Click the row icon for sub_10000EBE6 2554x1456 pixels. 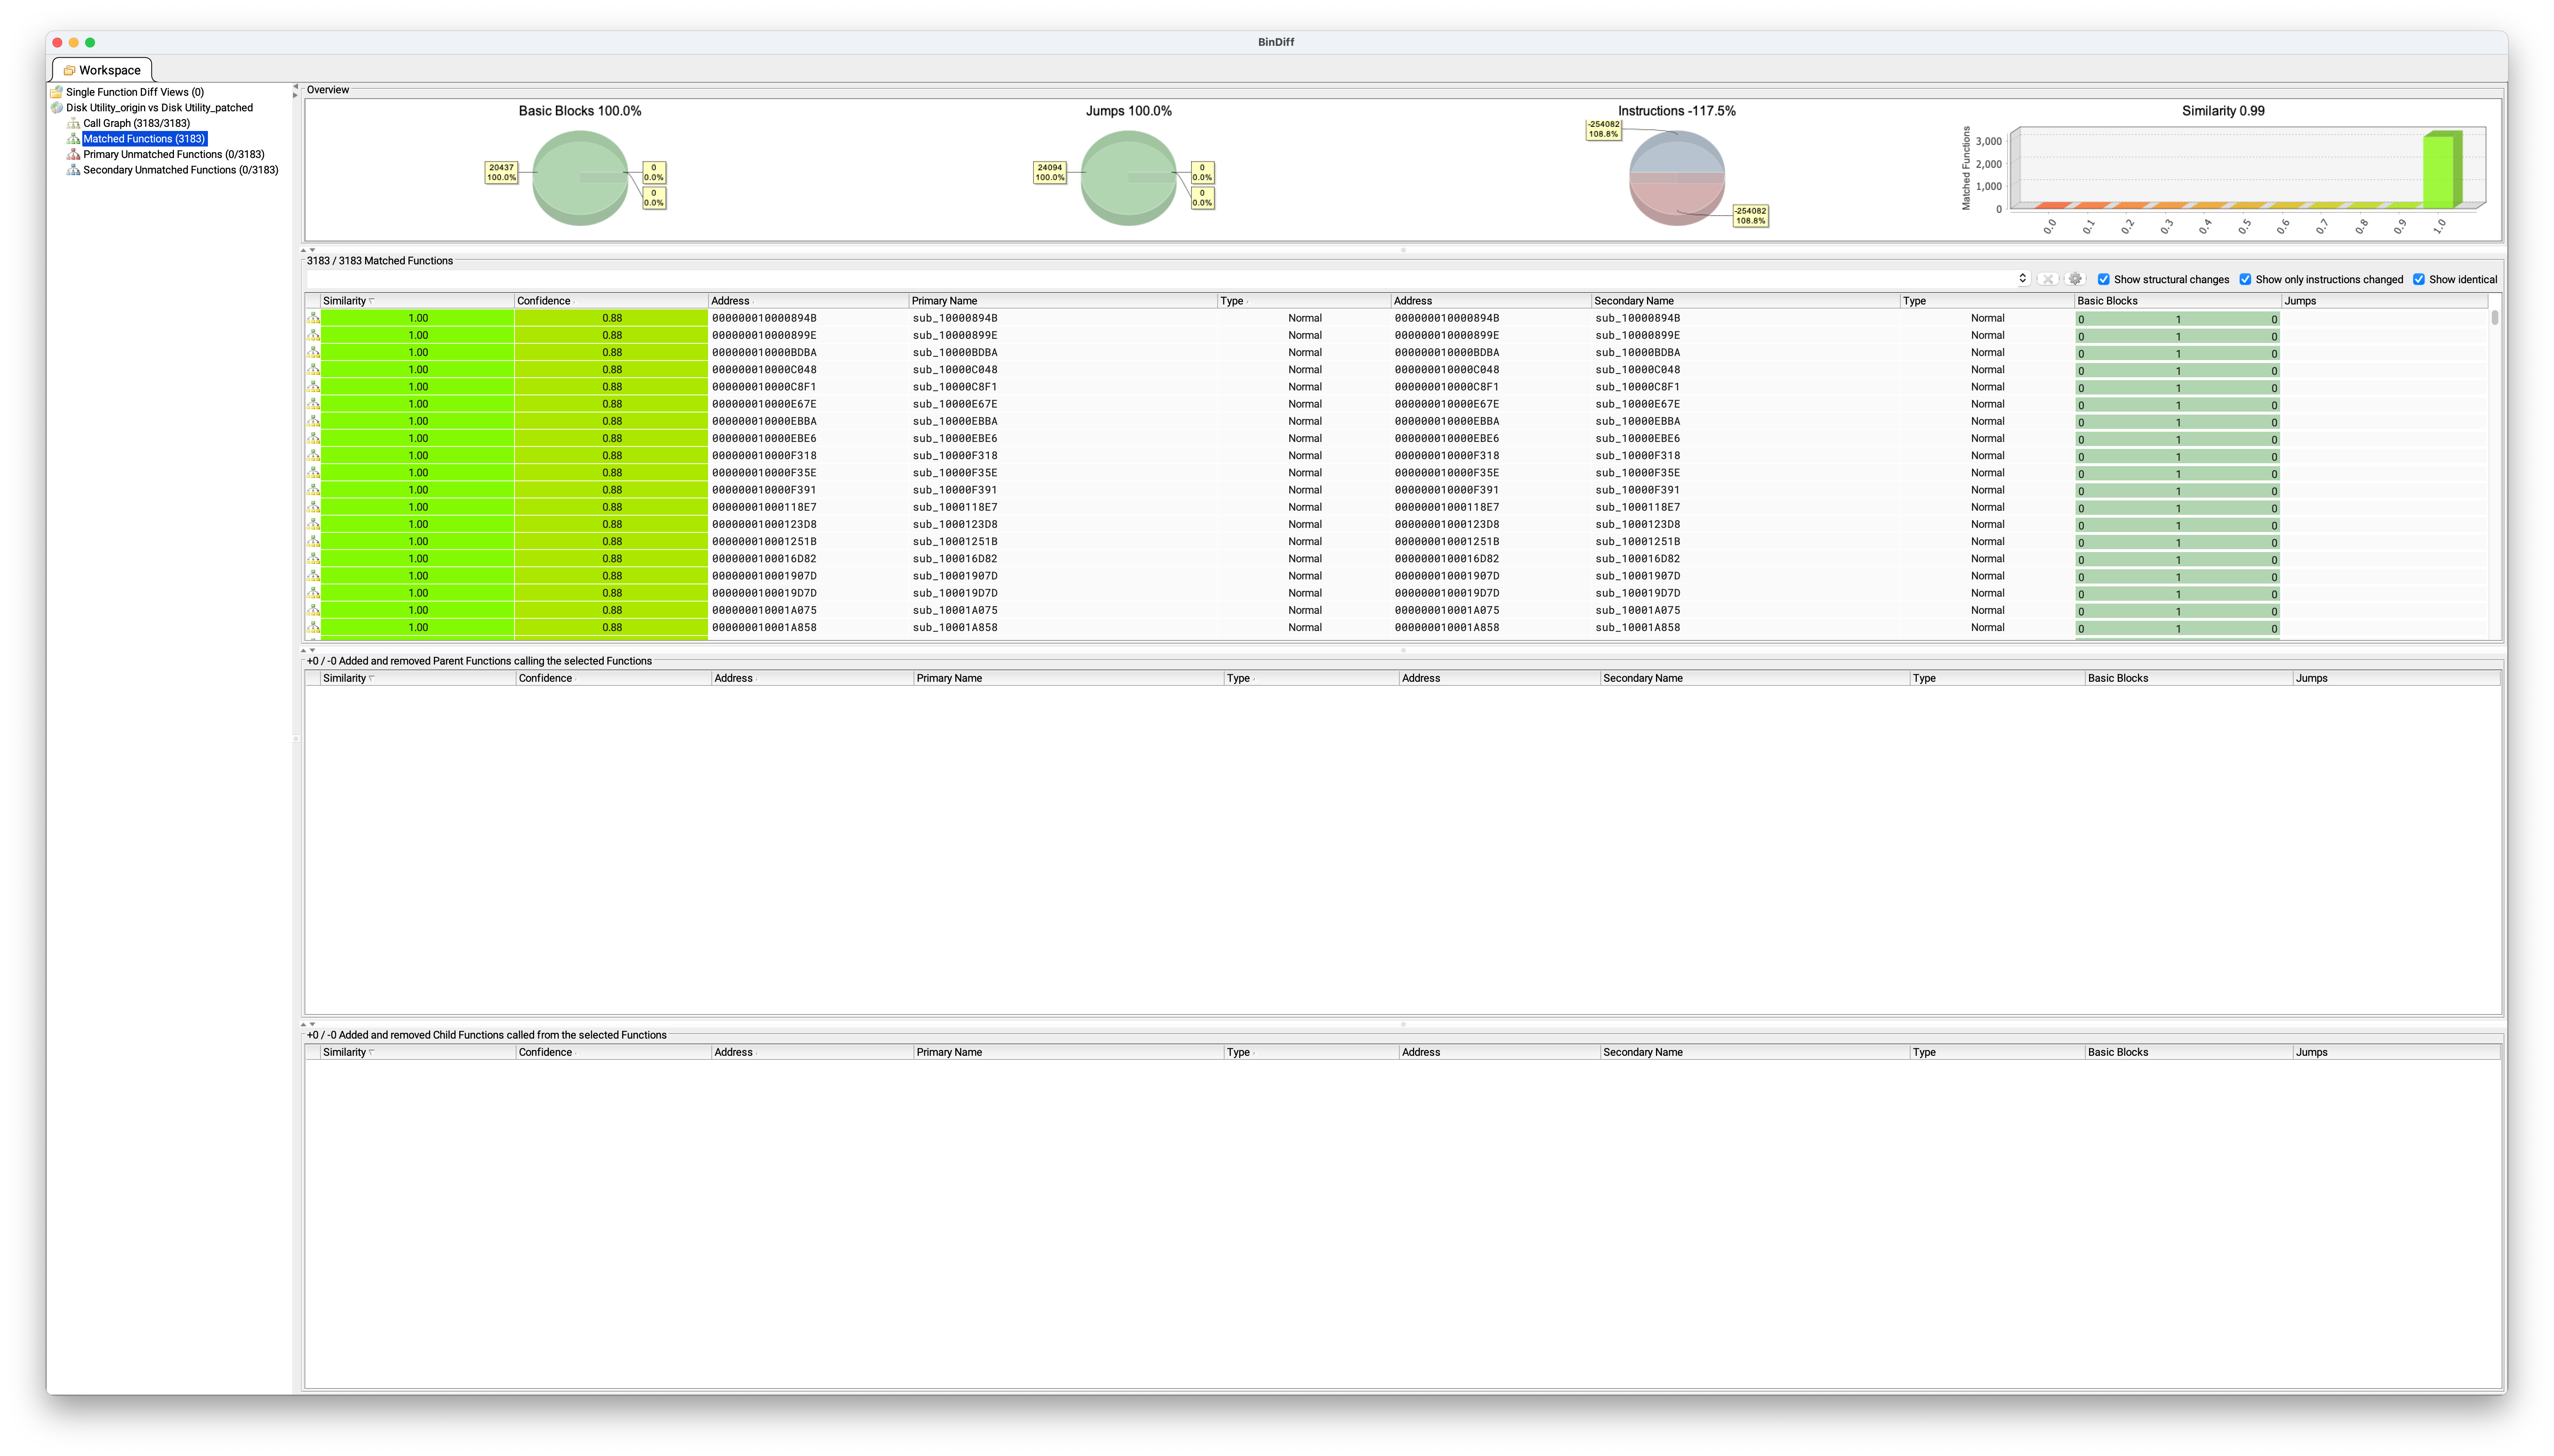[x=314, y=438]
